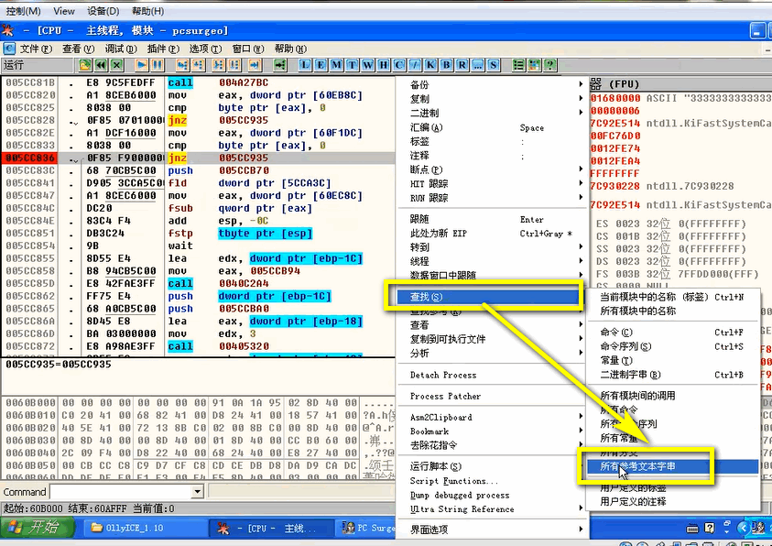
Task: Open the 插件(P) menu
Action: click(163, 49)
